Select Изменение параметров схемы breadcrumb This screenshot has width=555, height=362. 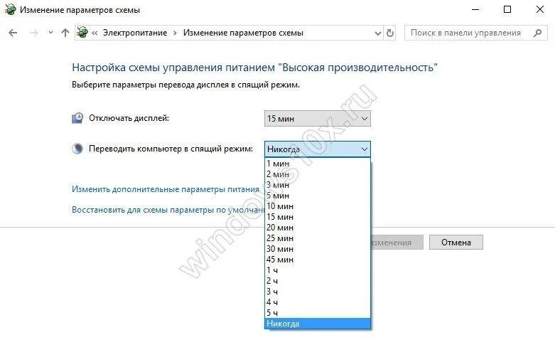tap(243, 33)
